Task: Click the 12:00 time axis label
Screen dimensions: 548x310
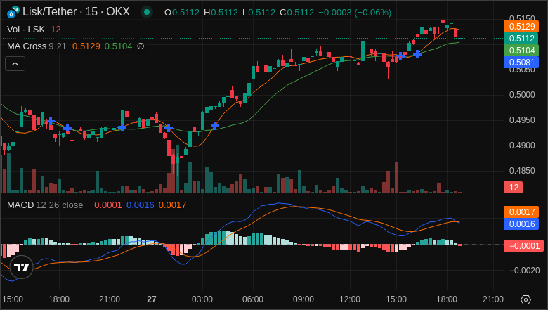Action: tap(350, 299)
